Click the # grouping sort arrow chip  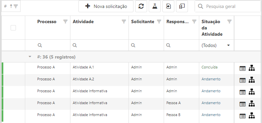[x=11, y=6]
